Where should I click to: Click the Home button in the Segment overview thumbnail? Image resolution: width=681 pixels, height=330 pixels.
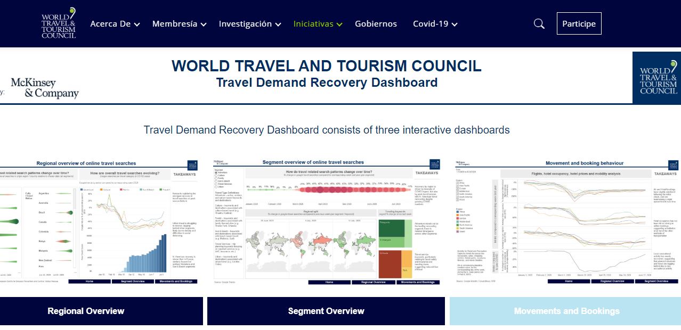(329, 282)
